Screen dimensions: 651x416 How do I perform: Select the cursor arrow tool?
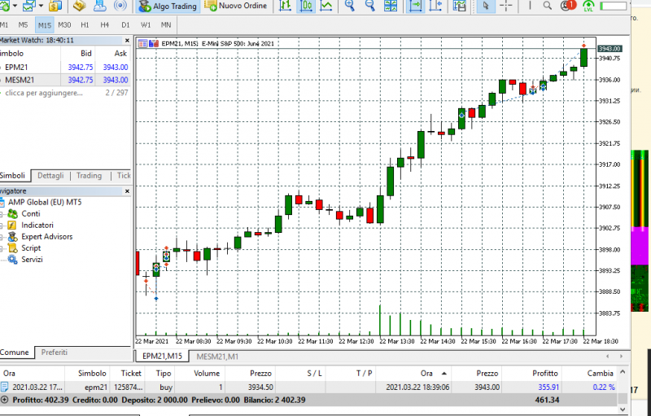(485, 6)
